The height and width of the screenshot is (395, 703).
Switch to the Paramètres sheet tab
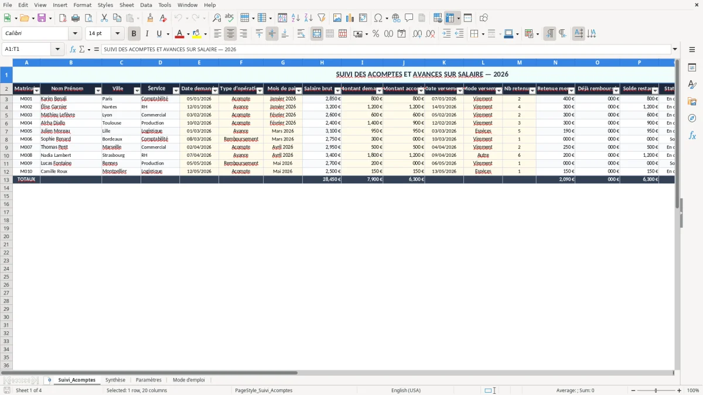click(x=149, y=380)
